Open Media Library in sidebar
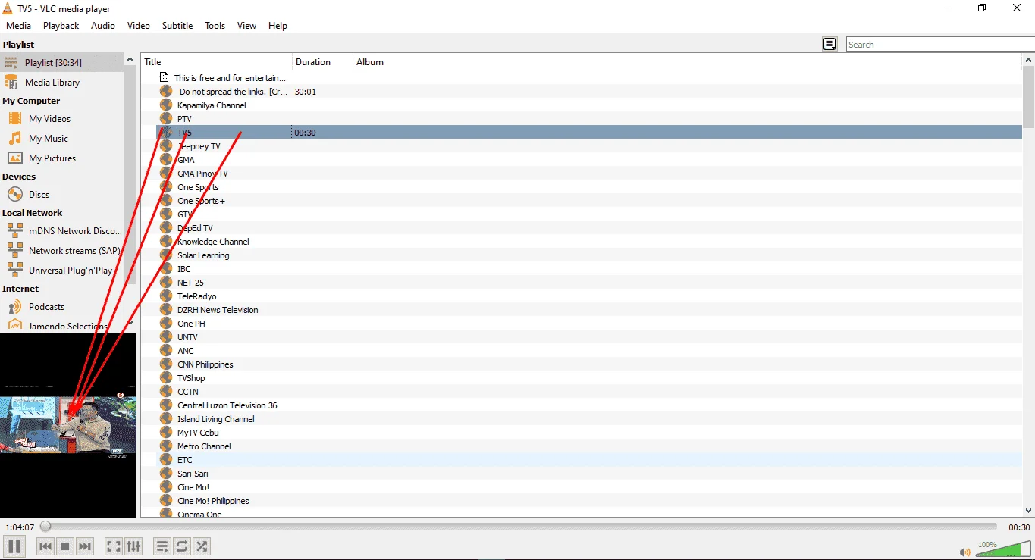 point(62,83)
